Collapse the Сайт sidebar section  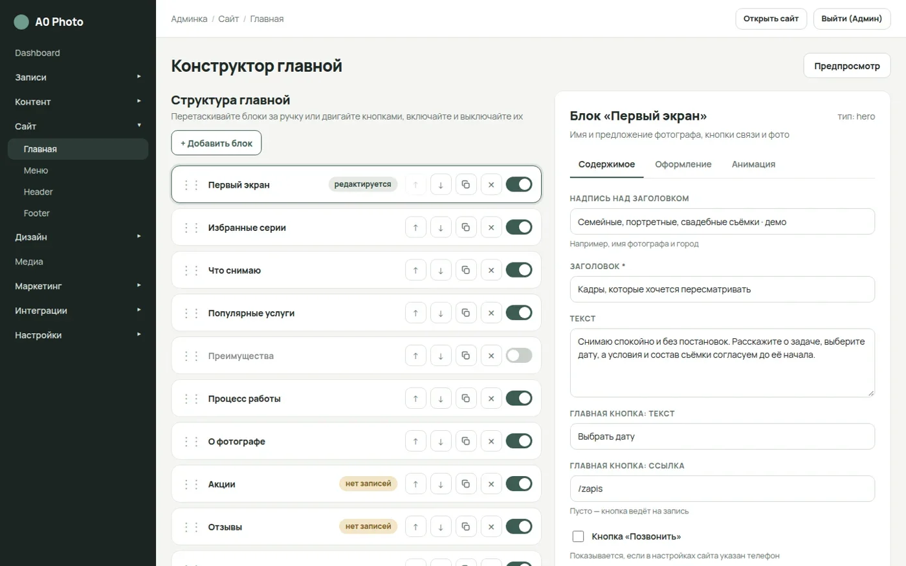(78, 126)
